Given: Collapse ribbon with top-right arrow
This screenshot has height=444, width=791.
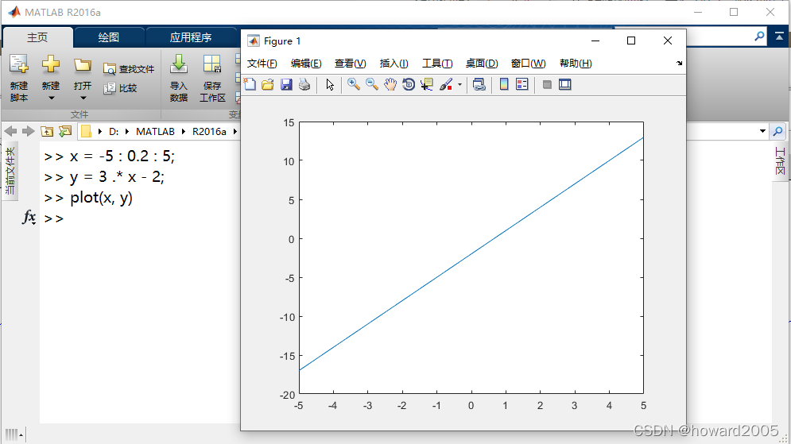Looking at the screenshot, I should [779, 37].
